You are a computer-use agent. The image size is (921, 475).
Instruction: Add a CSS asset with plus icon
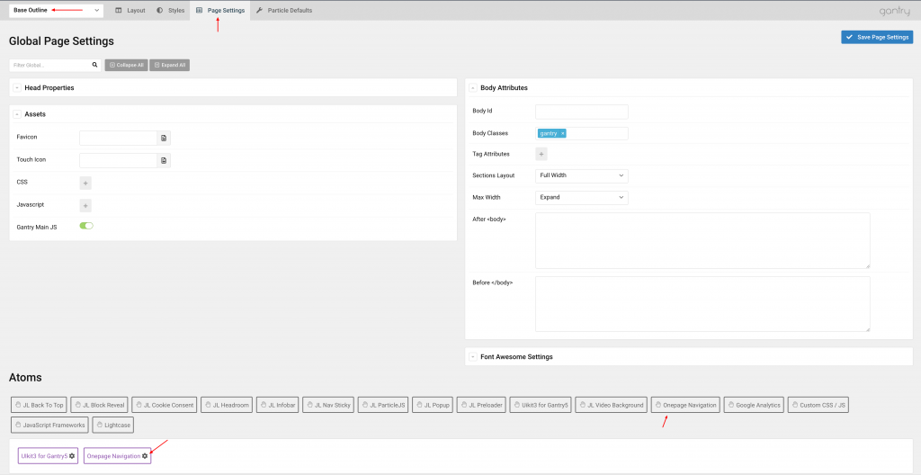(x=85, y=183)
